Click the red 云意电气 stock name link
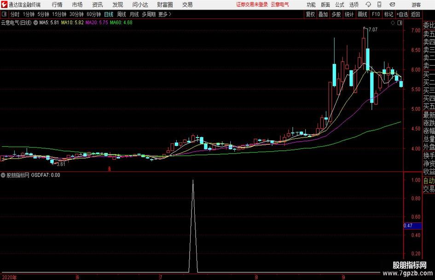The width and height of the screenshot is (435, 280). 280,5
